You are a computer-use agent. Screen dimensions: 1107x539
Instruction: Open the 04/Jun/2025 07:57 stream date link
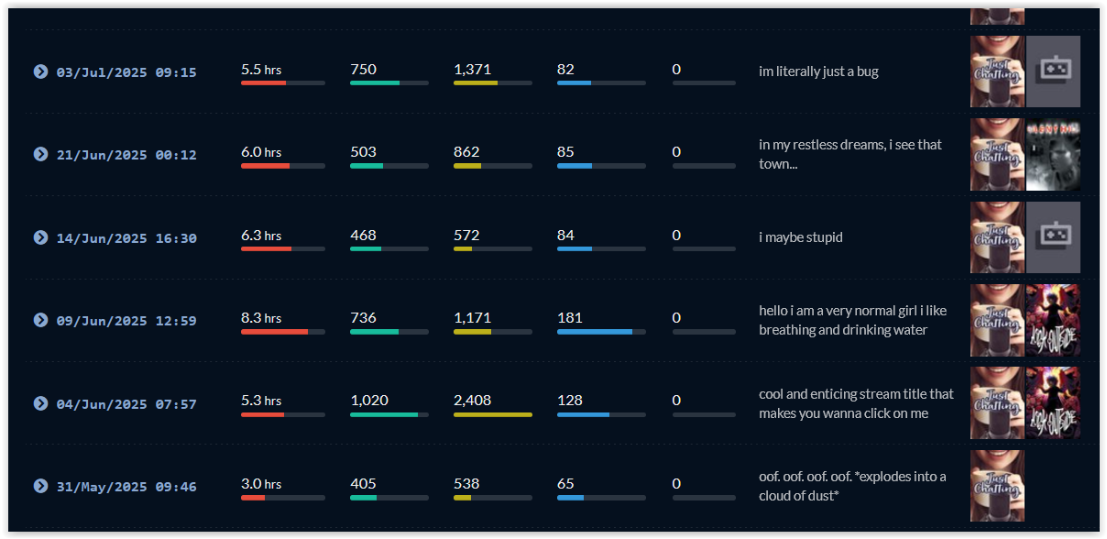(126, 404)
